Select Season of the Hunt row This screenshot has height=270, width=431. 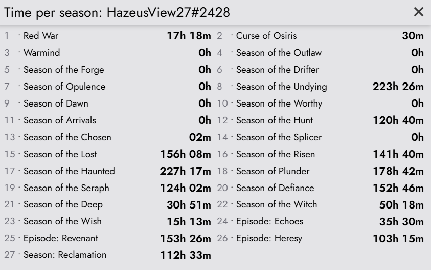[320, 120]
